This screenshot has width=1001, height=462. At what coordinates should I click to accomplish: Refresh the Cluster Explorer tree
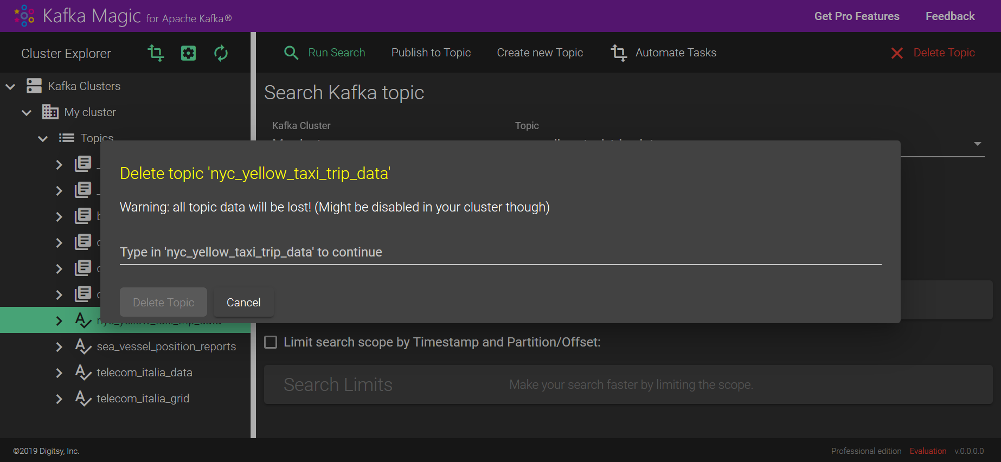click(221, 53)
